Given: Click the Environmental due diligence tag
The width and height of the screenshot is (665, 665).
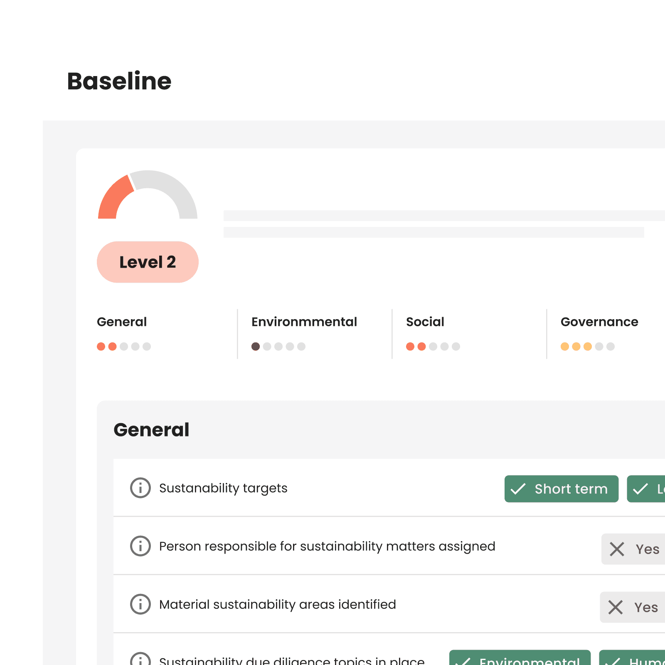Looking at the screenshot, I should (520, 661).
